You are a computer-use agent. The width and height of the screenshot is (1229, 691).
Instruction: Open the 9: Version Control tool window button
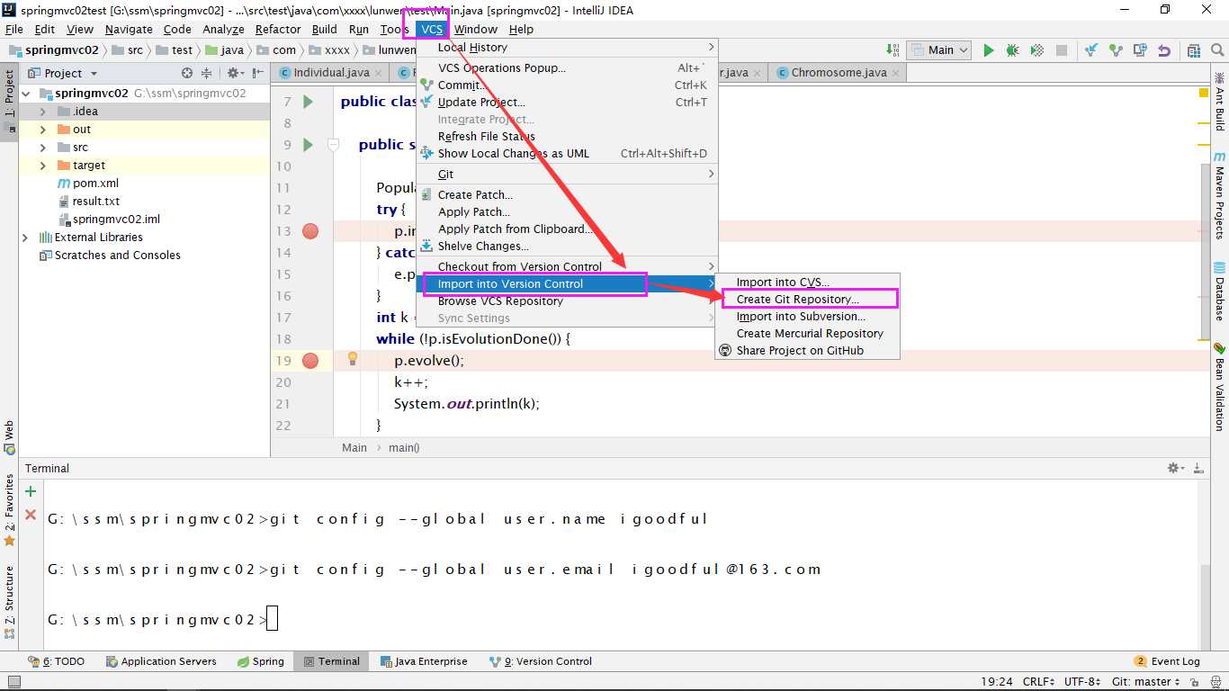[541, 661]
